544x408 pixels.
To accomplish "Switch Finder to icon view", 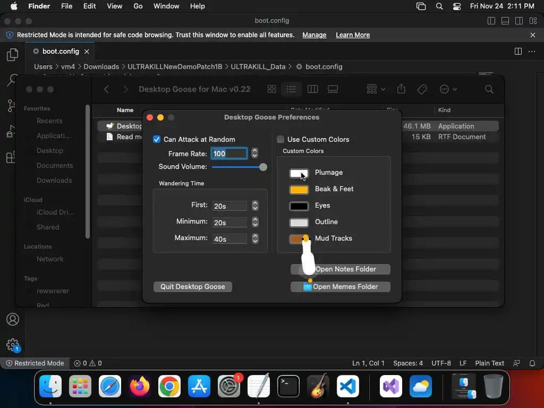I will tap(271, 89).
